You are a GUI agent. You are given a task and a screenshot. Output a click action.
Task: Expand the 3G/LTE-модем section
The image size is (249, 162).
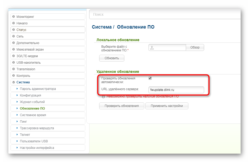(27, 56)
